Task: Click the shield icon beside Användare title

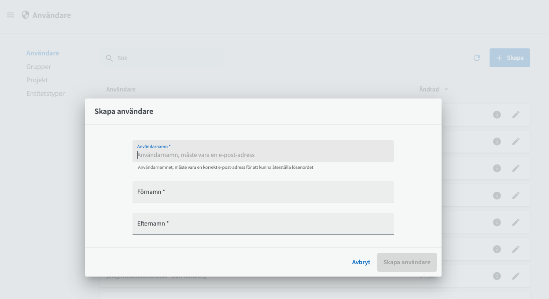Action: coord(26,15)
